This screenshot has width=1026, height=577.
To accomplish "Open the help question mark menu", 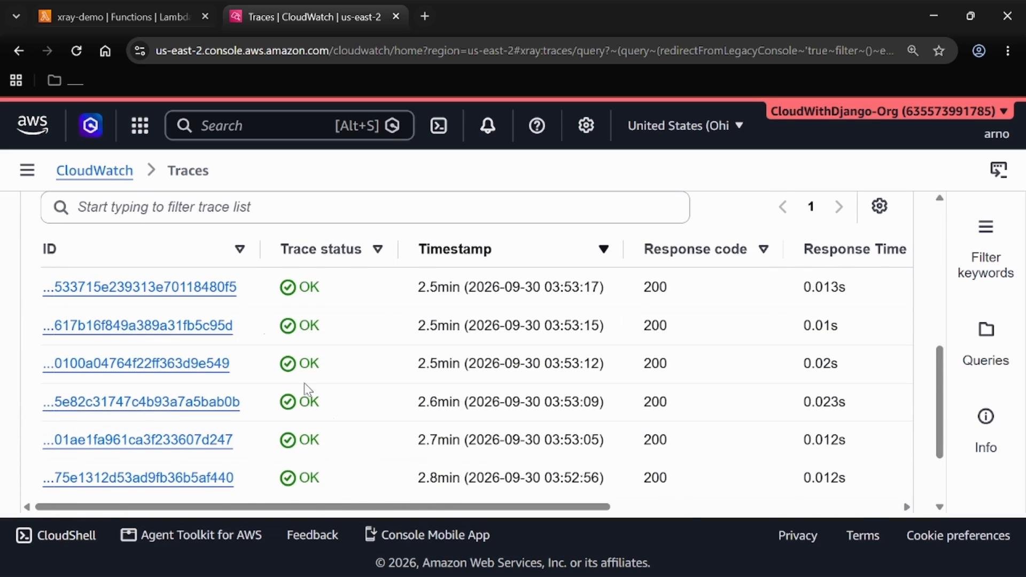I will tap(537, 126).
